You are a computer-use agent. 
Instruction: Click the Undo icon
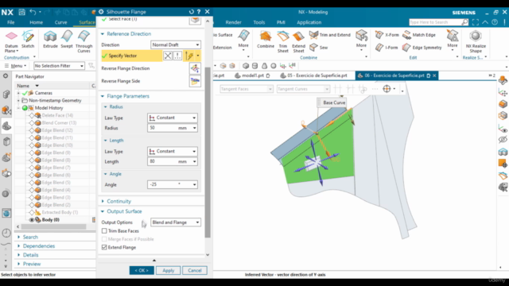click(x=33, y=12)
